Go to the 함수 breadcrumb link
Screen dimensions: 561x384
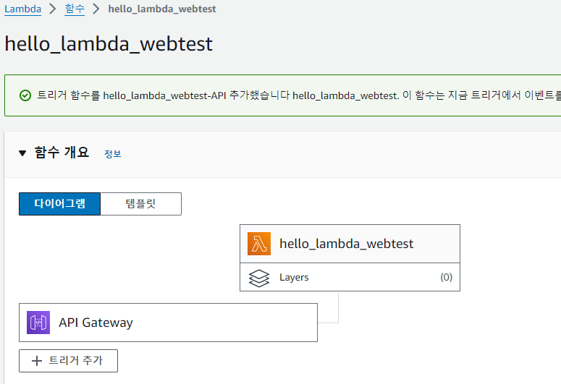[75, 9]
